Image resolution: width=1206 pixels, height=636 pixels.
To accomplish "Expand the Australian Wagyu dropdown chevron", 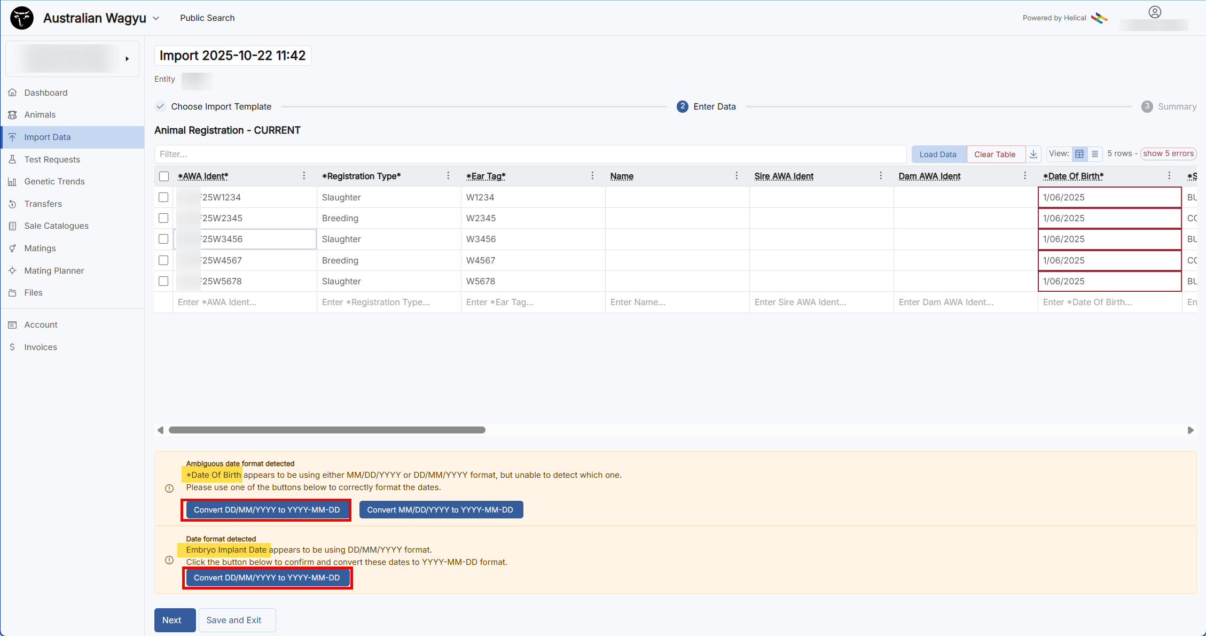I will tap(156, 18).
